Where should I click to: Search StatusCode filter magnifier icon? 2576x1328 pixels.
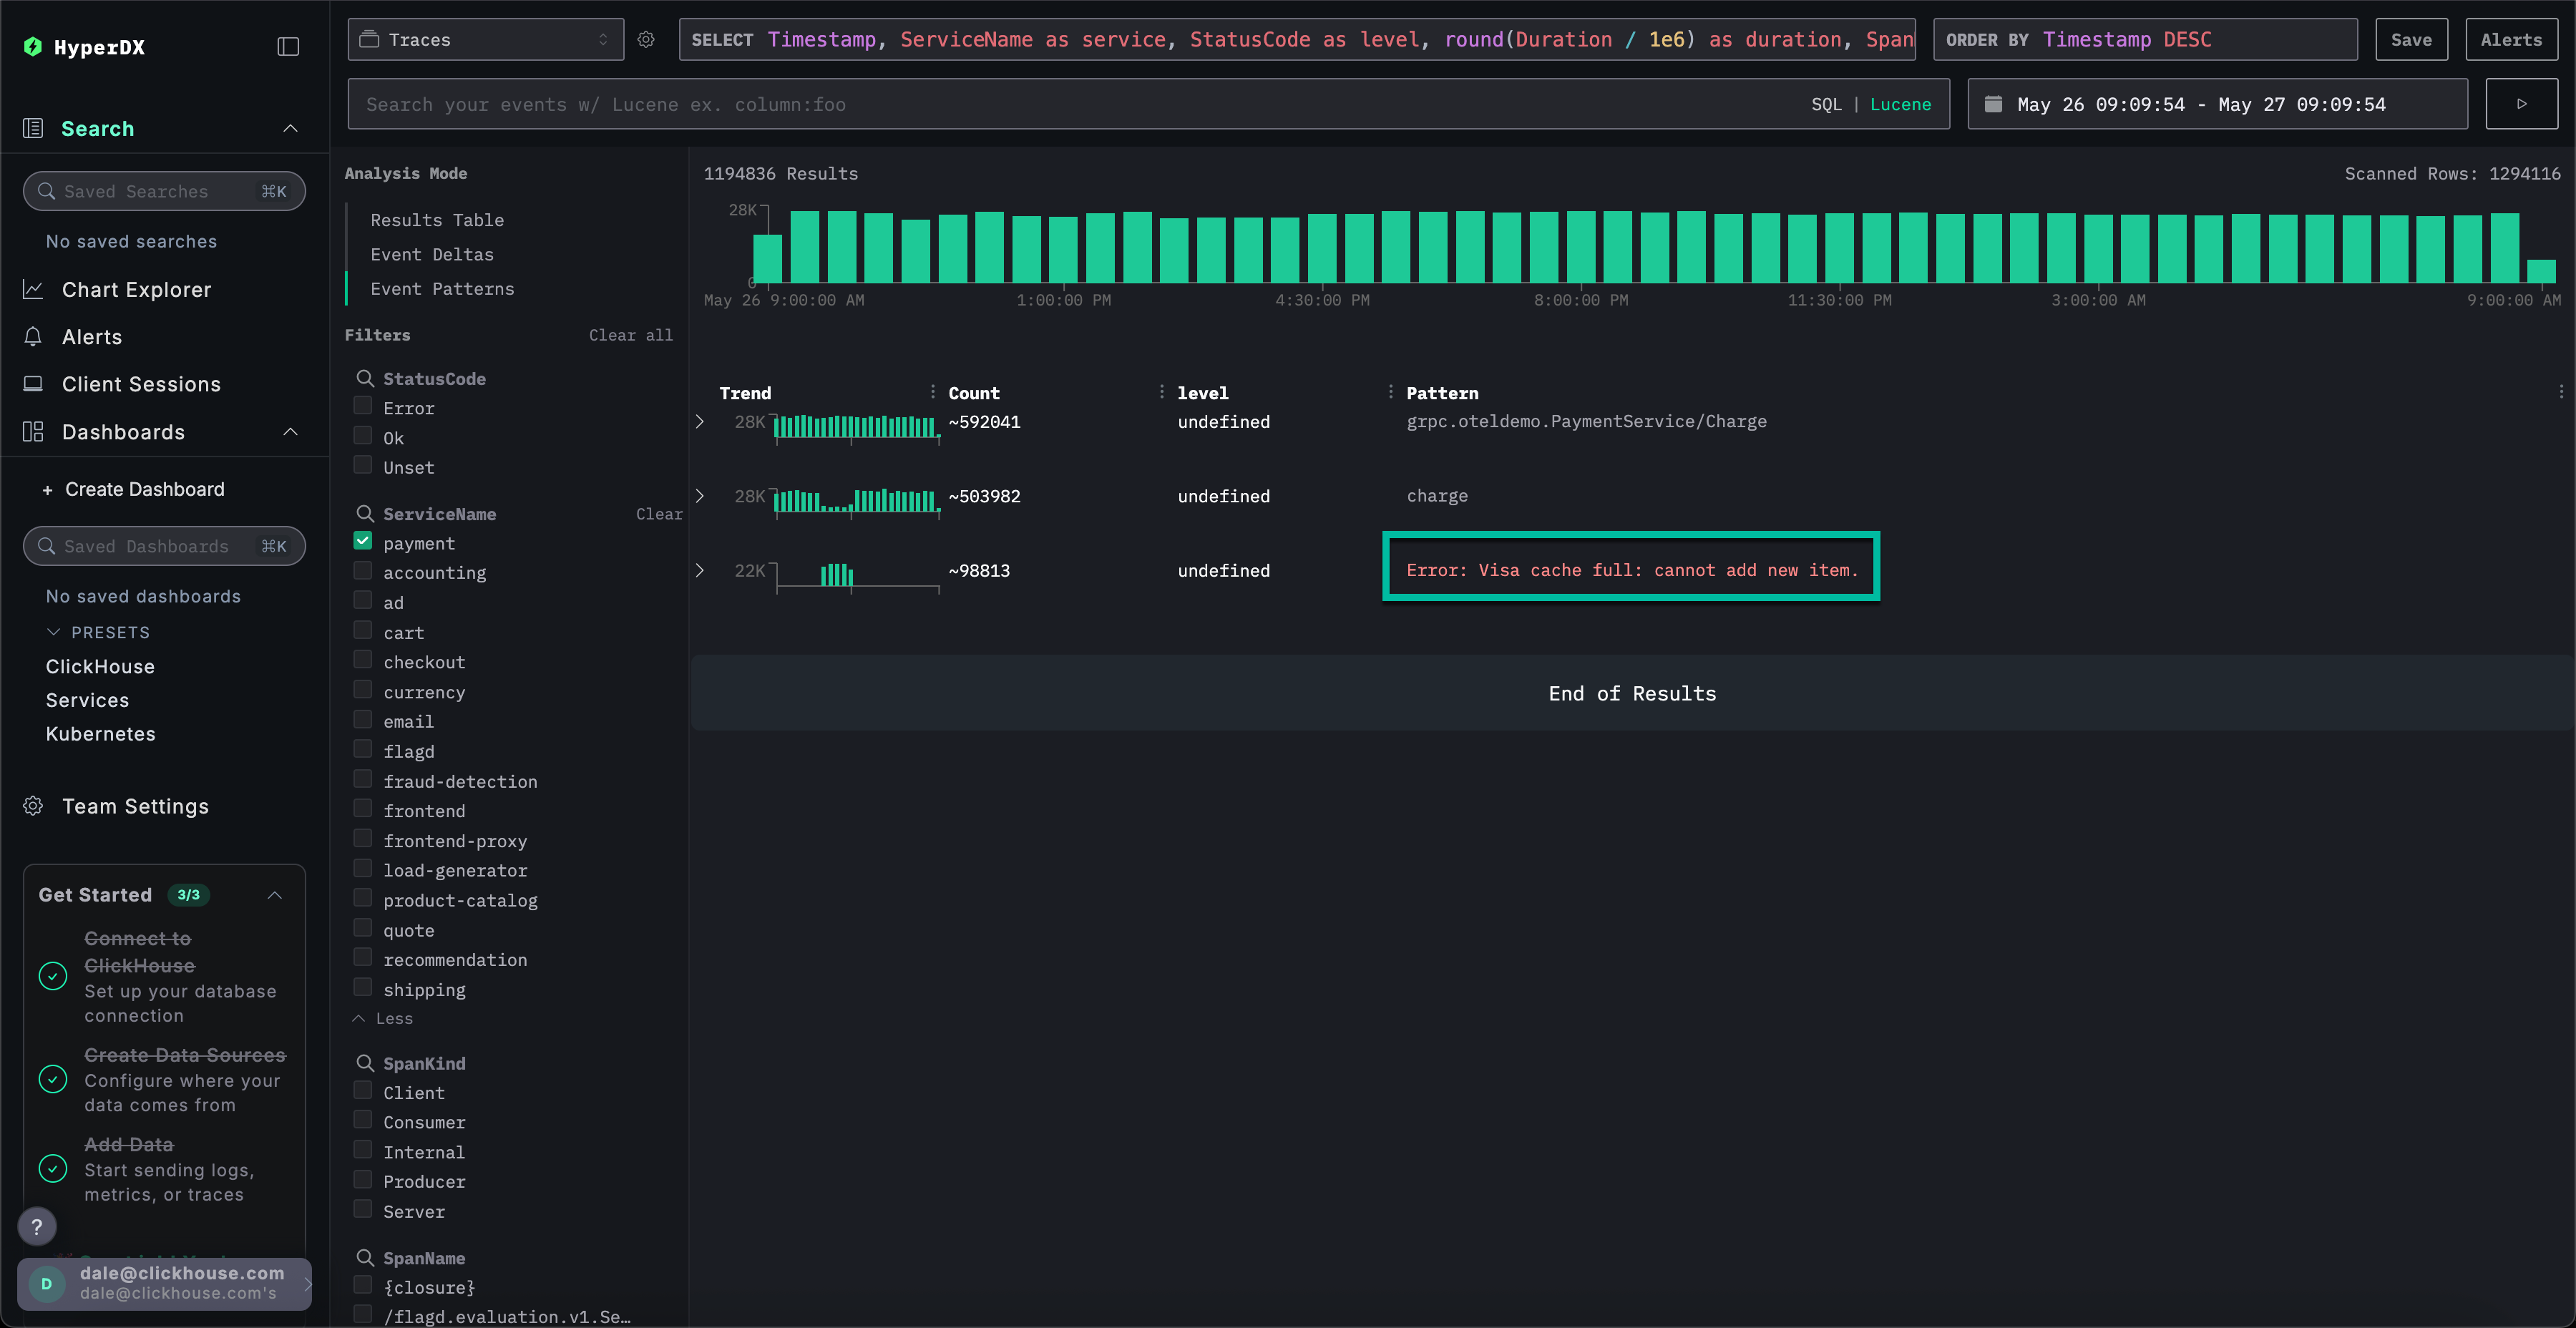365,379
